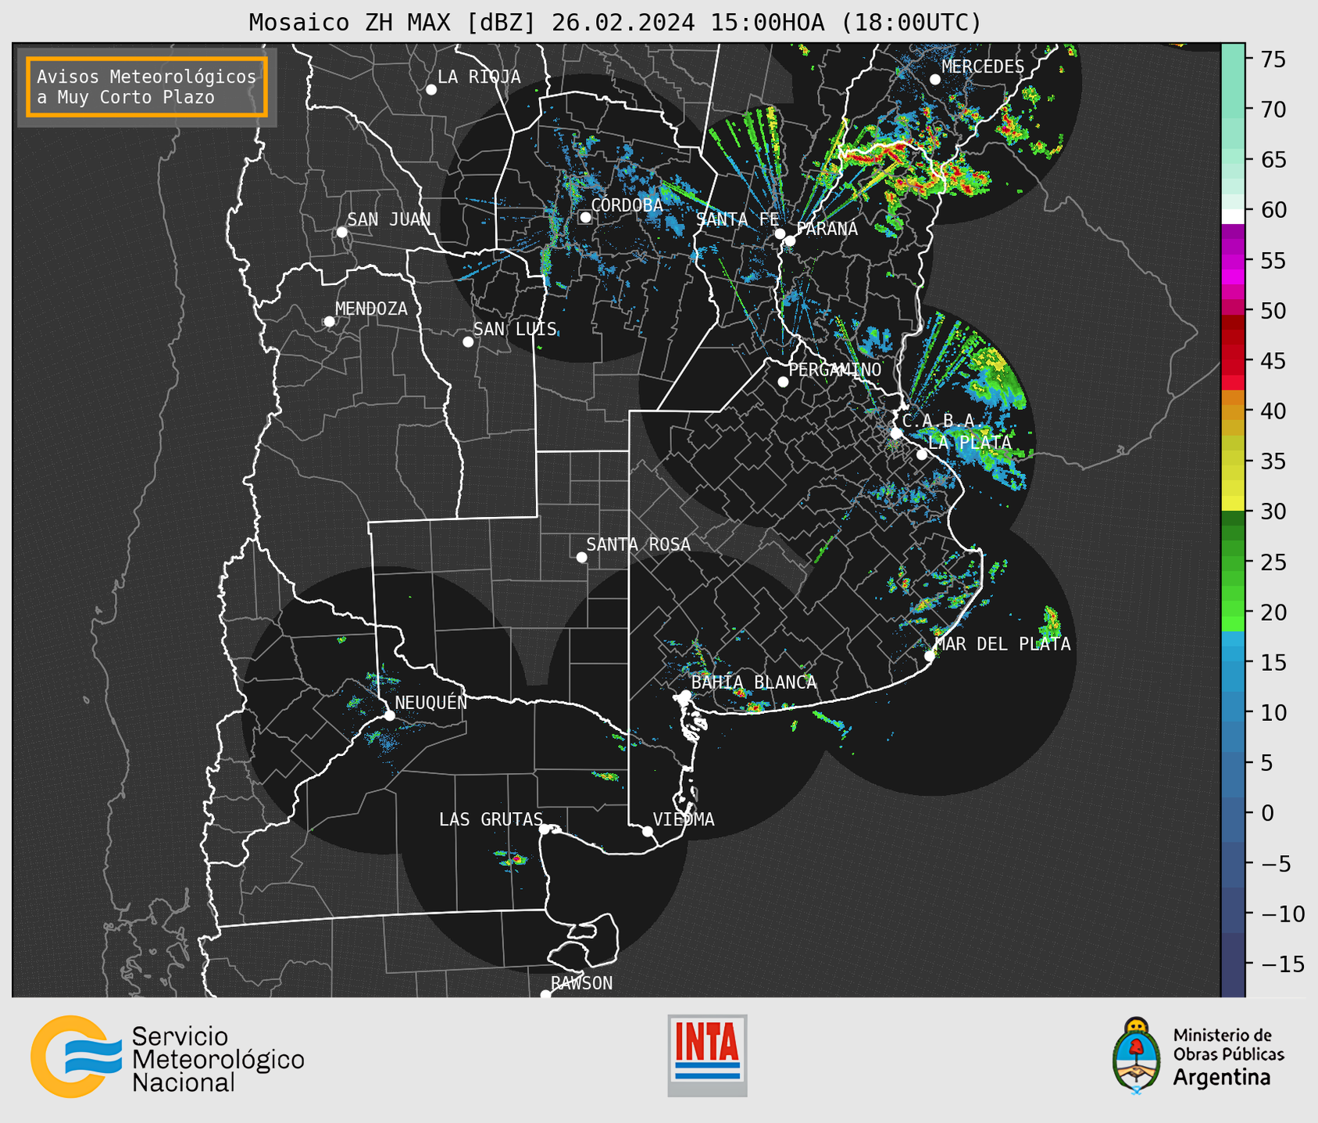Click the blue 10 dBZ band on colorbar

pos(1233,713)
